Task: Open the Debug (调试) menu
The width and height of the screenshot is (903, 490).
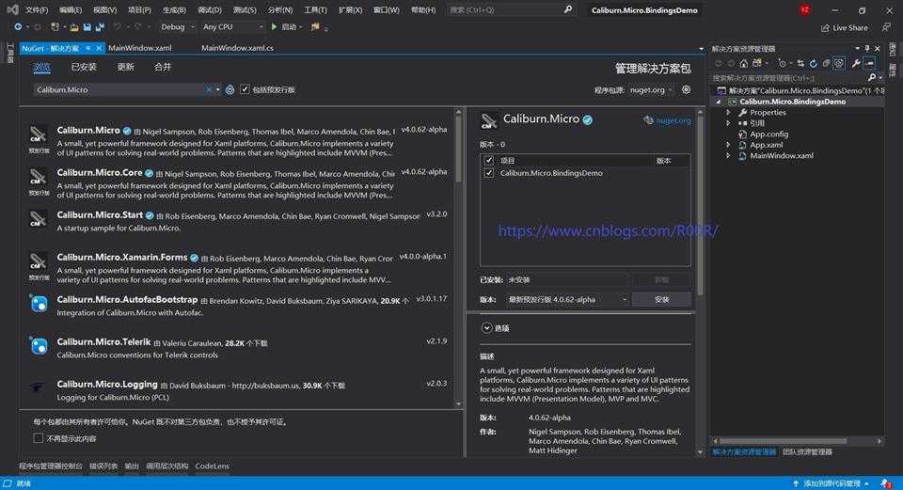Action: click(x=209, y=9)
